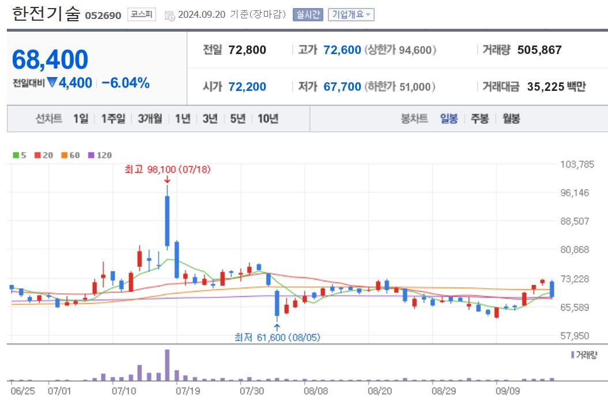Select the 3개월 line chart period
The image size is (608, 405).
coord(150,119)
